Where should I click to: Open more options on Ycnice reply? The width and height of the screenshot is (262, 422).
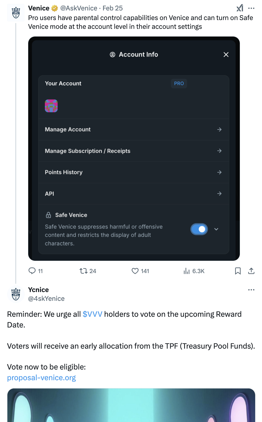tap(251, 290)
